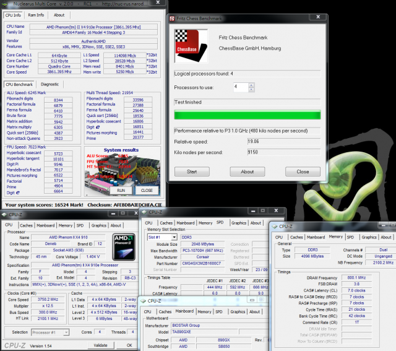Click the L1 Speed 114098 Mb/s value

point(125,55)
